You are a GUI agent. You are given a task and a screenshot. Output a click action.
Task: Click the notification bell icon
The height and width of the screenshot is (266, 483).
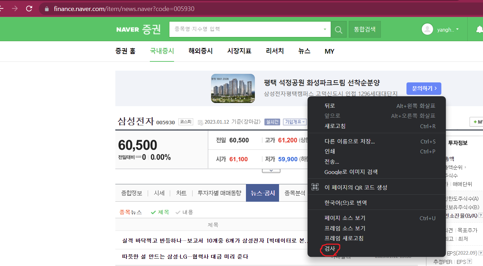coord(479,29)
